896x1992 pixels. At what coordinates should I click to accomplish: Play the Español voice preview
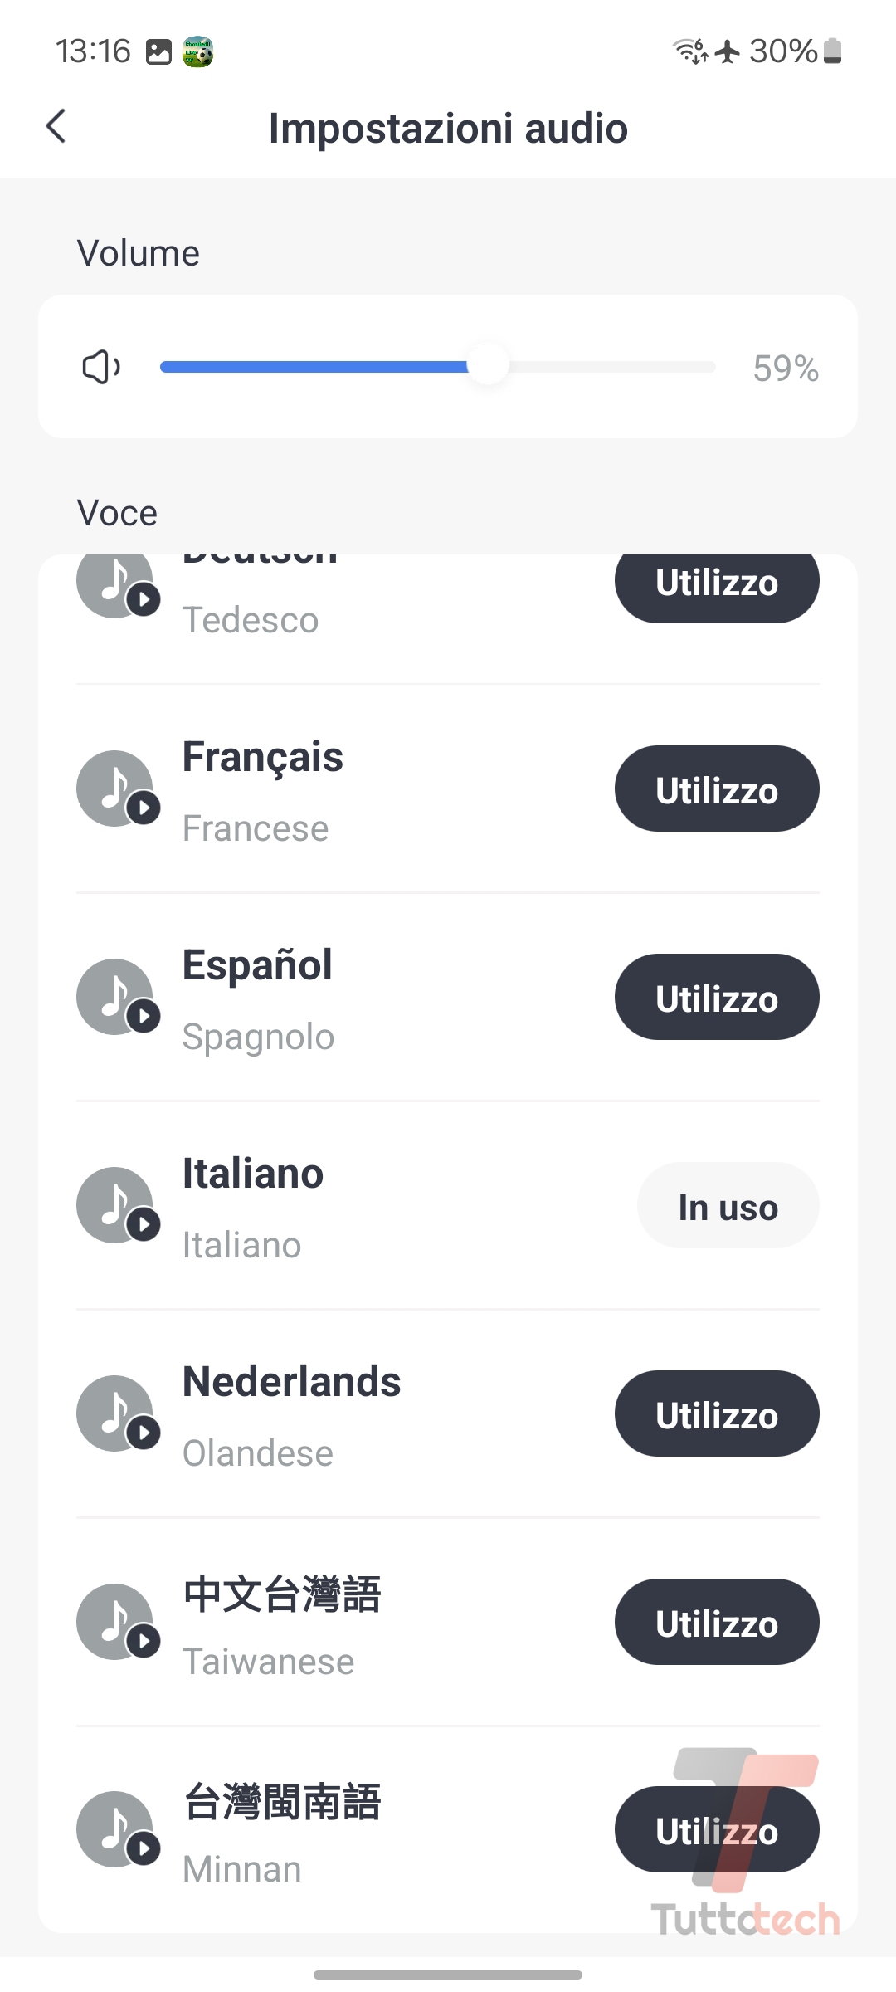point(118,998)
